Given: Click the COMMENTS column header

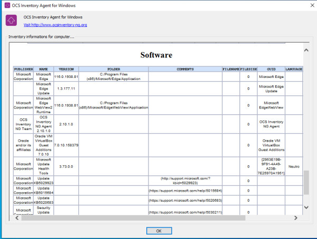Looking at the screenshot, I should [x=185, y=69].
